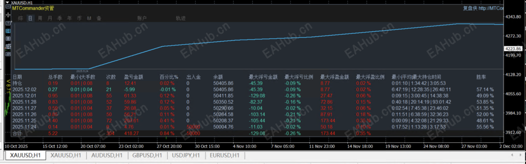
Task: Click the 203.61 profit value
Action: [x=131, y=120]
